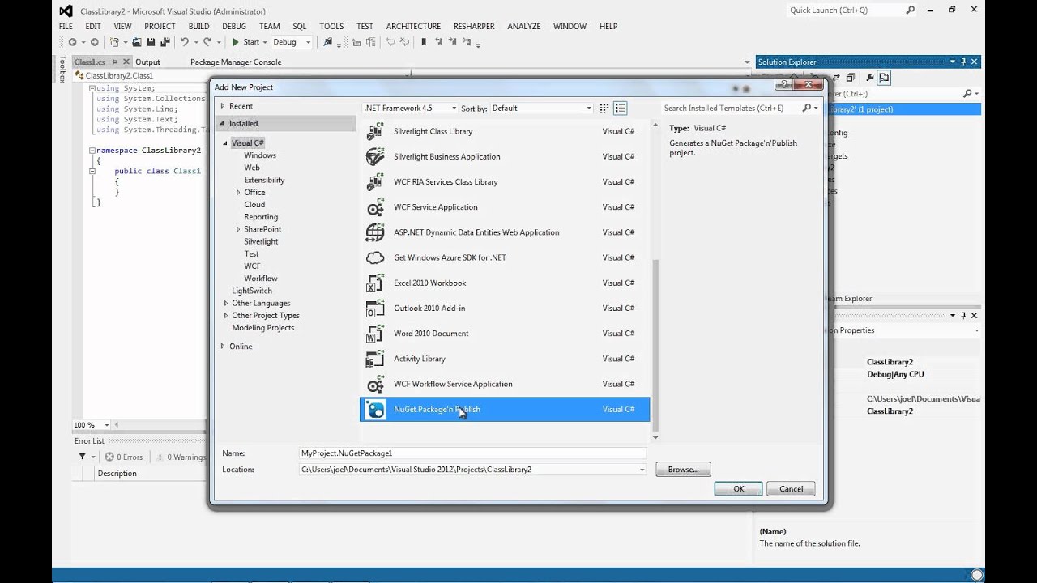The width and height of the screenshot is (1037, 583).
Task: Click the Save toolbar icon
Action: click(151, 42)
